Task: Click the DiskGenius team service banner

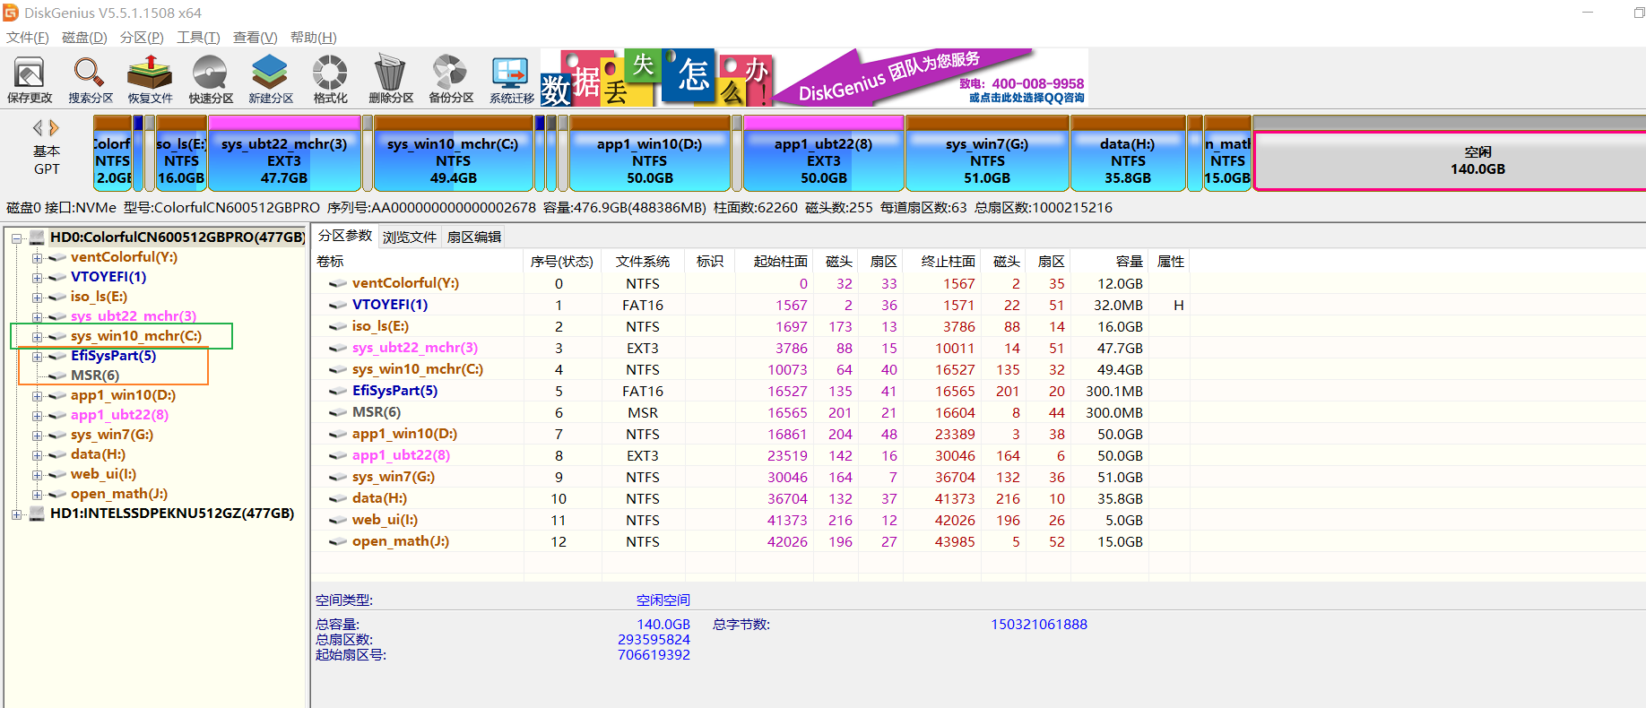Action: coord(814,77)
